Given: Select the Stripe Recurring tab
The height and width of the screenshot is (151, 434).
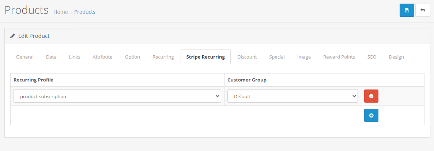Looking at the screenshot, I should point(205,57).
